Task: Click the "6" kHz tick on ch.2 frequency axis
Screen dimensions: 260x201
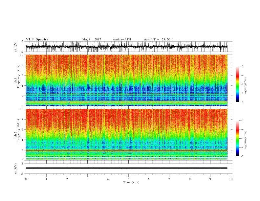Action: coord(23,130)
